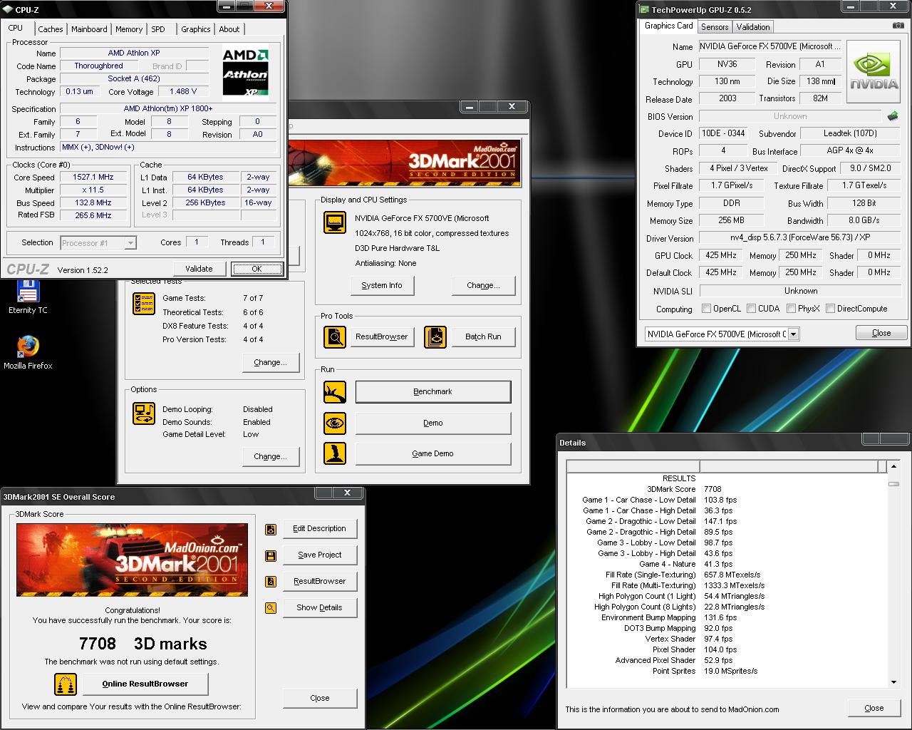Click the Show Details button
The image size is (912, 730).
(319, 607)
